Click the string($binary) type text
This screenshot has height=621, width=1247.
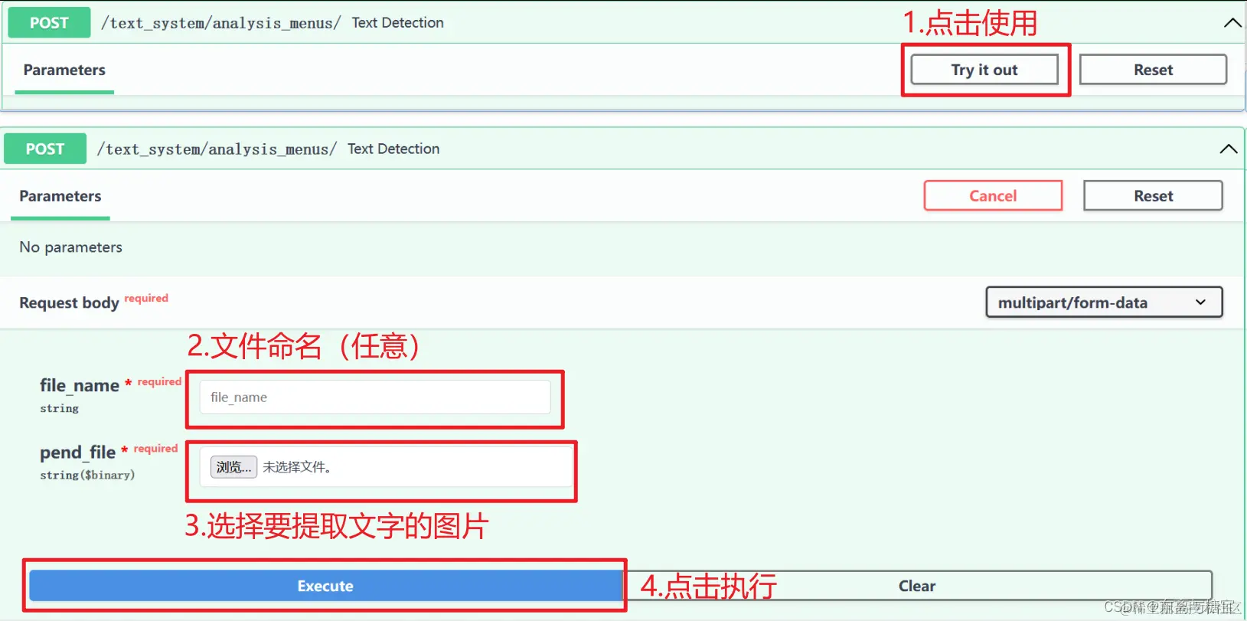[x=87, y=476]
